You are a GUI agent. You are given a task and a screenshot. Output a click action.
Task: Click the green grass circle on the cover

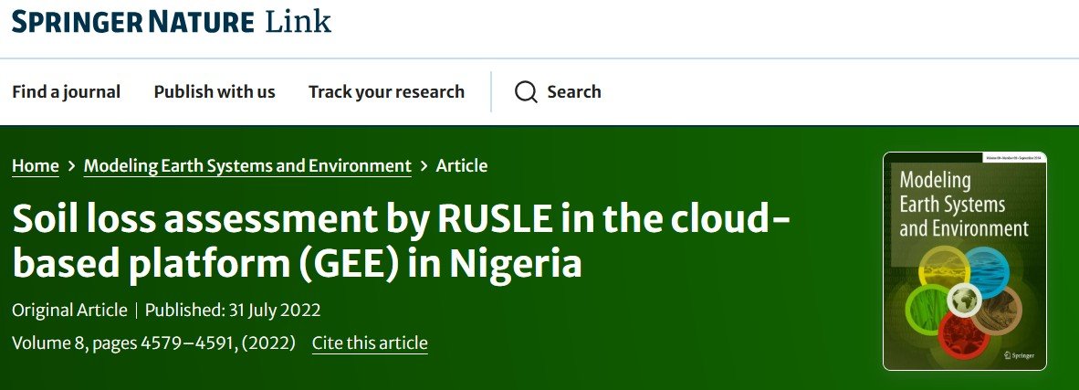[x=931, y=308]
